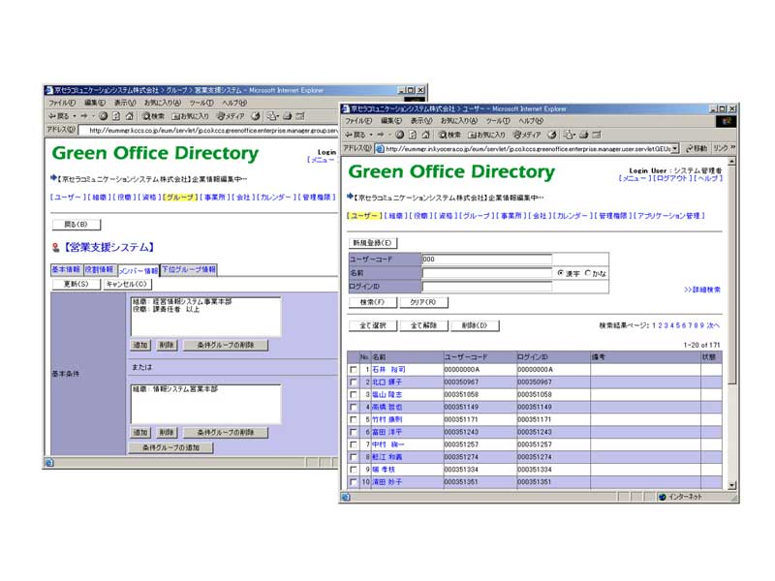Click Back arrow in the group window toolbar
This screenshot has height=581, width=775.
pyautogui.click(x=58, y=116)
